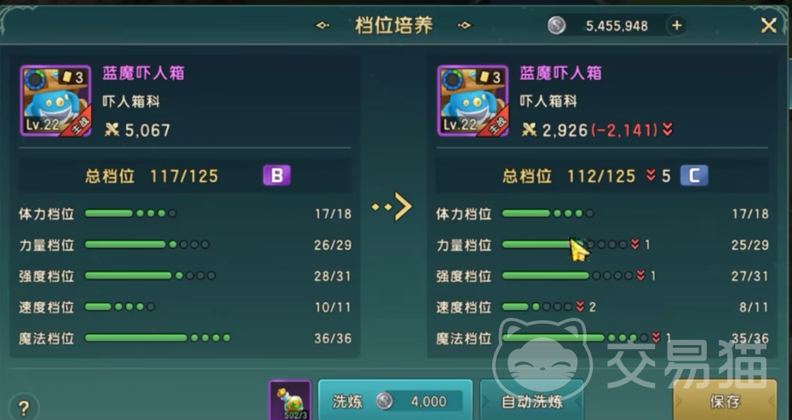792x420 pixels.
Task: Click the plus icon to add silver
Action: point(677,26)
